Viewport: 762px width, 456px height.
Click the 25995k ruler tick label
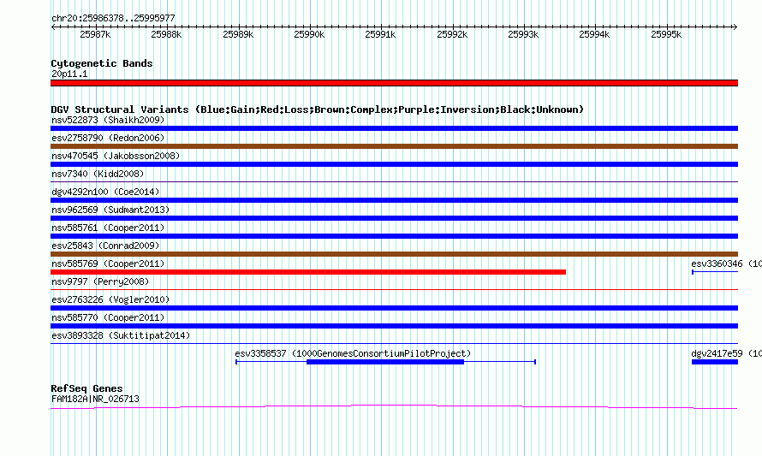(x=666, y=34)
